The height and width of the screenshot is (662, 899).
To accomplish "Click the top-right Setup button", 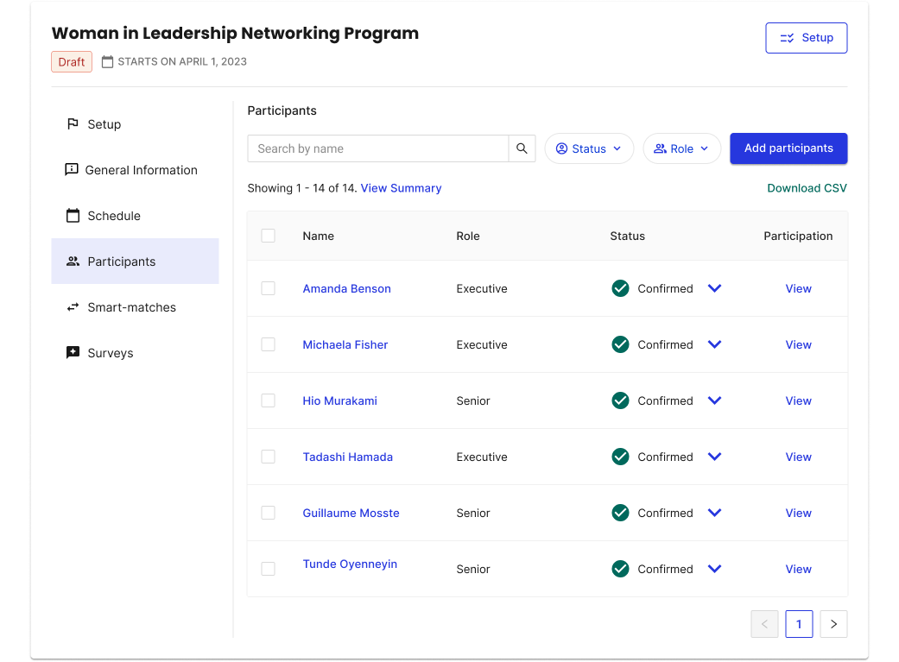I will point(806,38).
